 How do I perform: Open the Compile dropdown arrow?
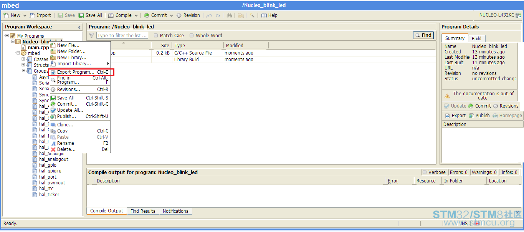pyautogui.click(x=136, y=16)
